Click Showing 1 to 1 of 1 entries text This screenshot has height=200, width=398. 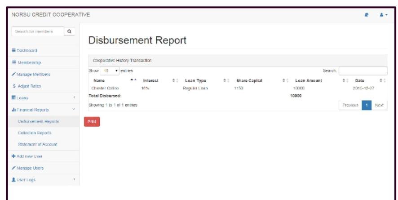click(113, 105)
